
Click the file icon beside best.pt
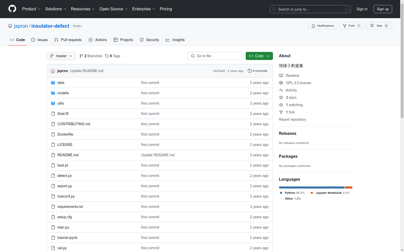pyautogui.click(x=53, y=165)
